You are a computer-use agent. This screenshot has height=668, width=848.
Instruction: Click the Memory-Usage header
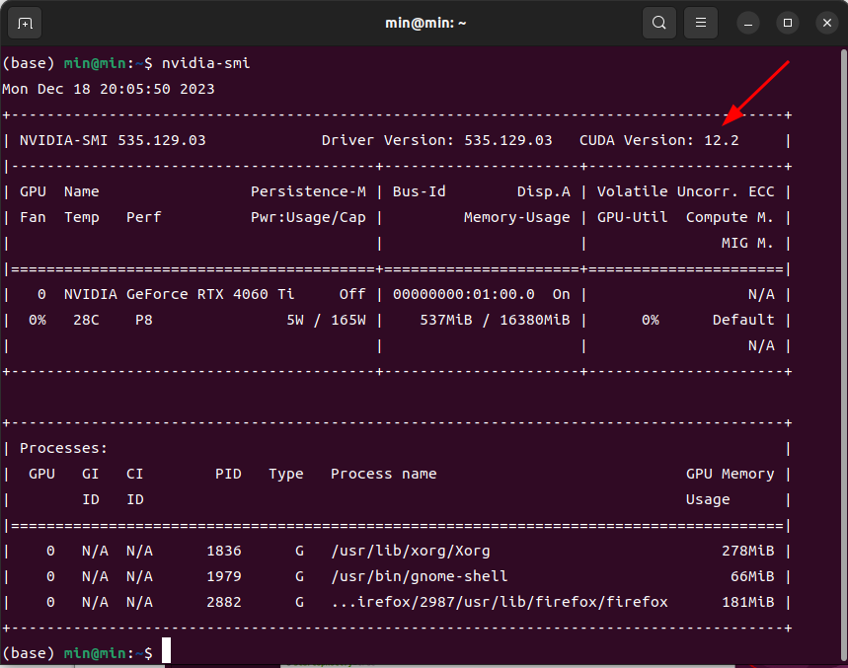point(517,217)
